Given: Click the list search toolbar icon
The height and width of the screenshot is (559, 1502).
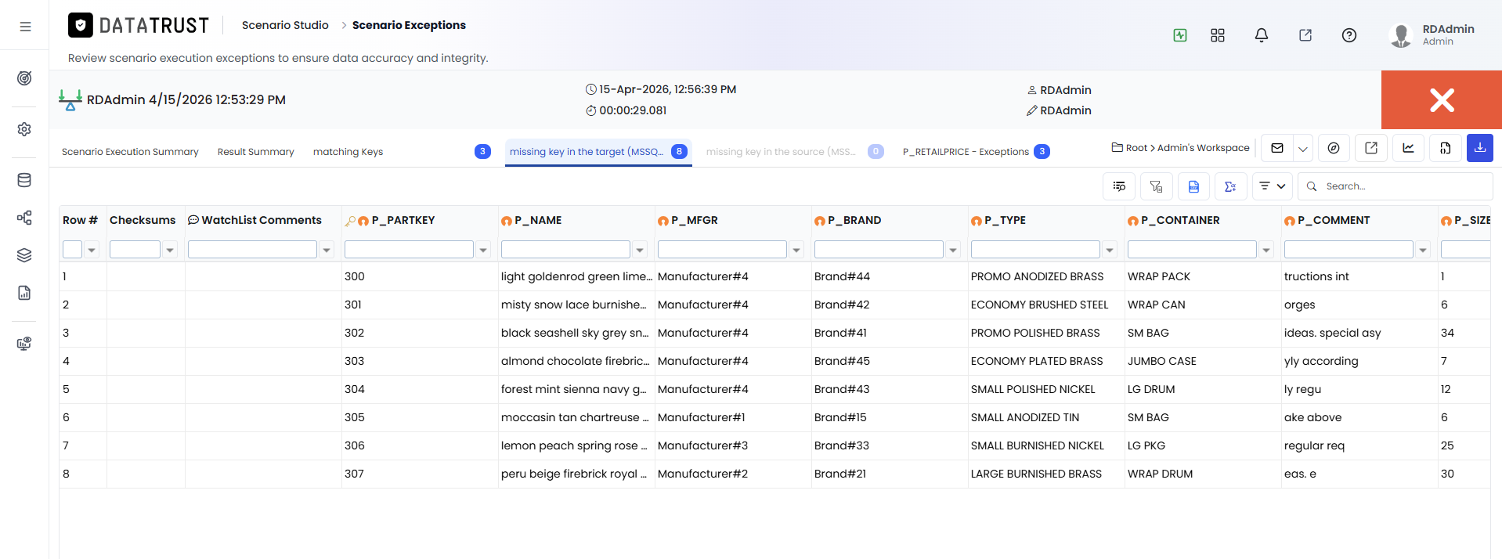Looking at the screenshot, I should (x=1119, y=186).
